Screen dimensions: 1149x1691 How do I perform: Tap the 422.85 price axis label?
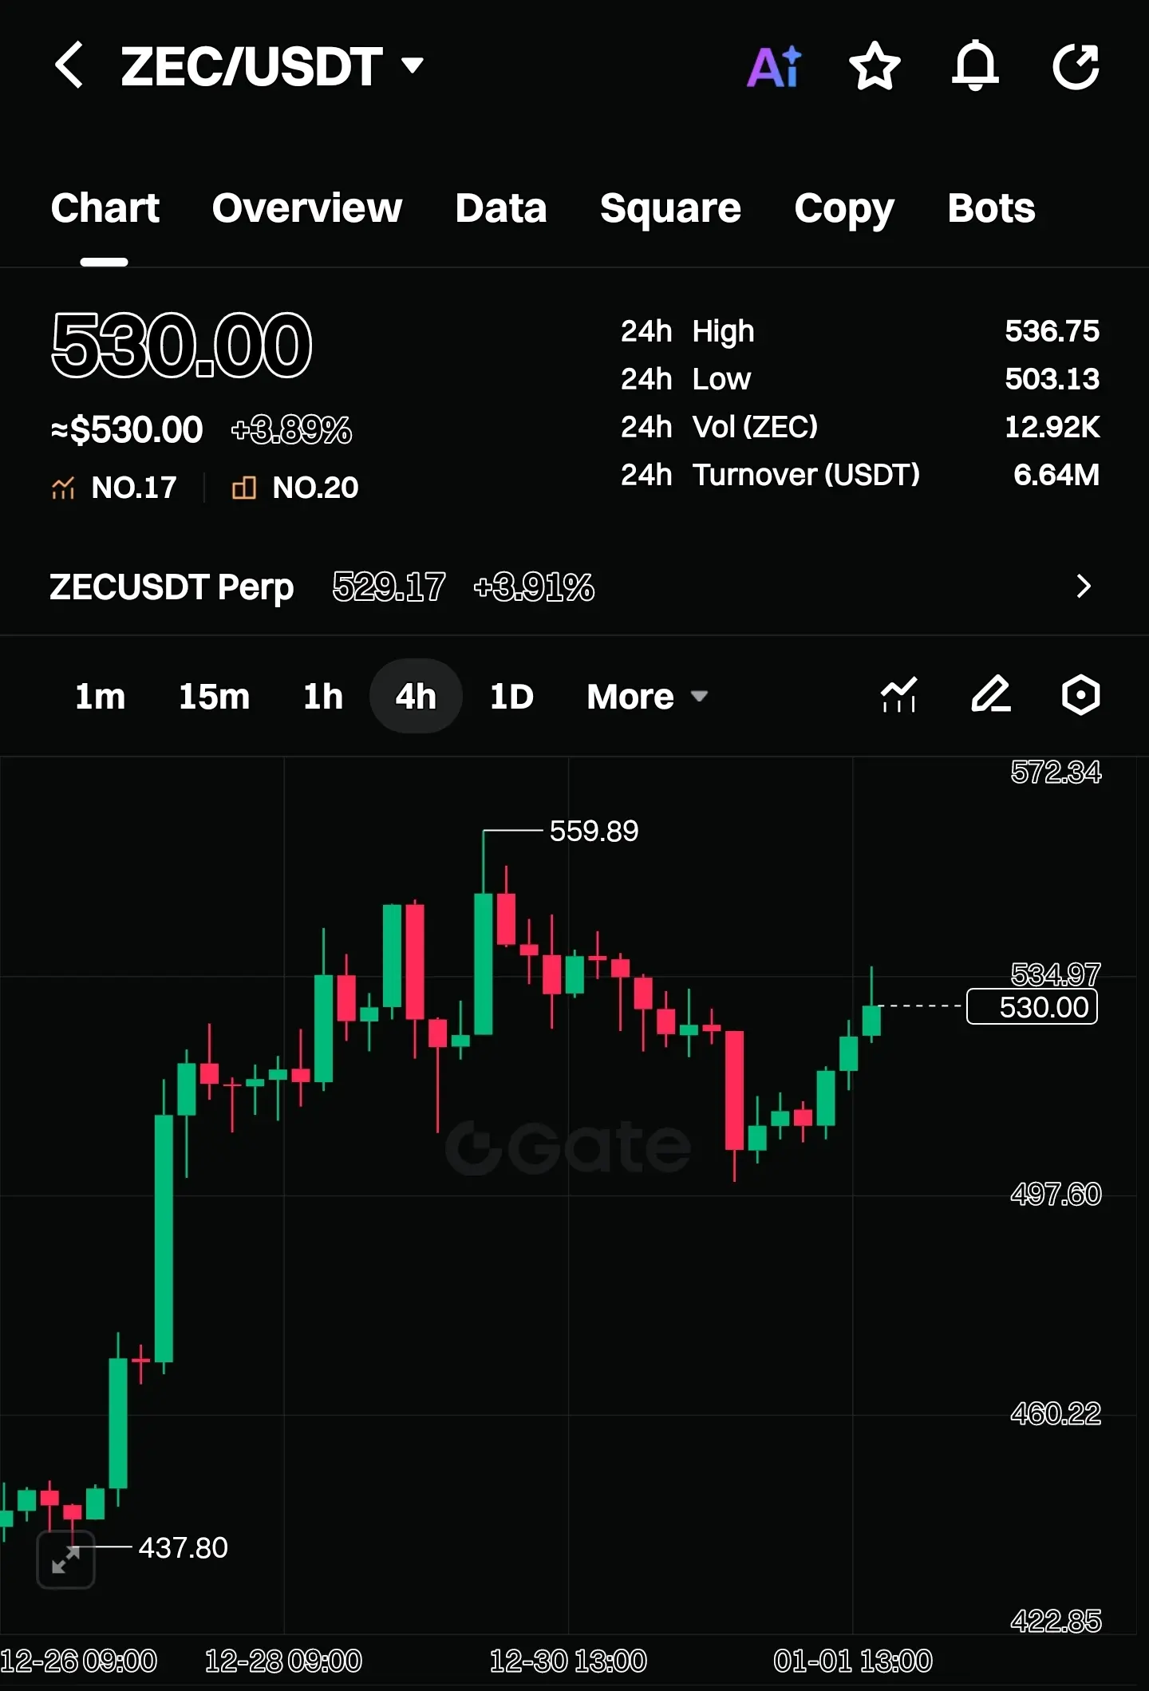[1056, 1622]
